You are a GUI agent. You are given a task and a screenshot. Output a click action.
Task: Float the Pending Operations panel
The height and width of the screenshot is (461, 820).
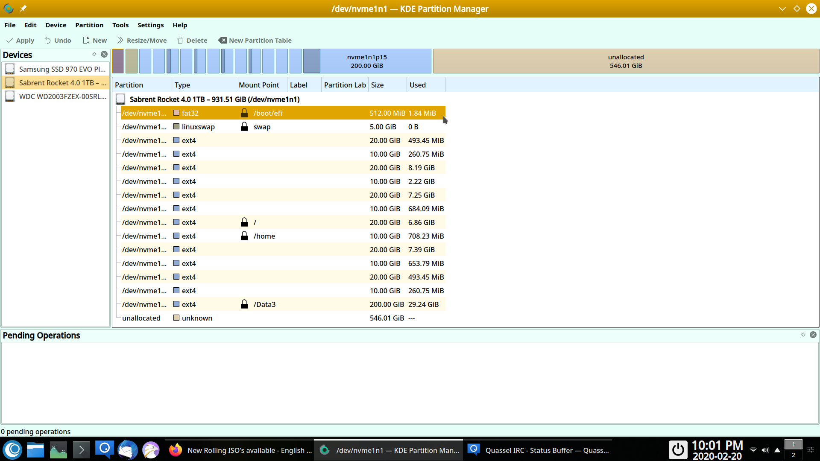pyautogui.click(x=803, y=335)
